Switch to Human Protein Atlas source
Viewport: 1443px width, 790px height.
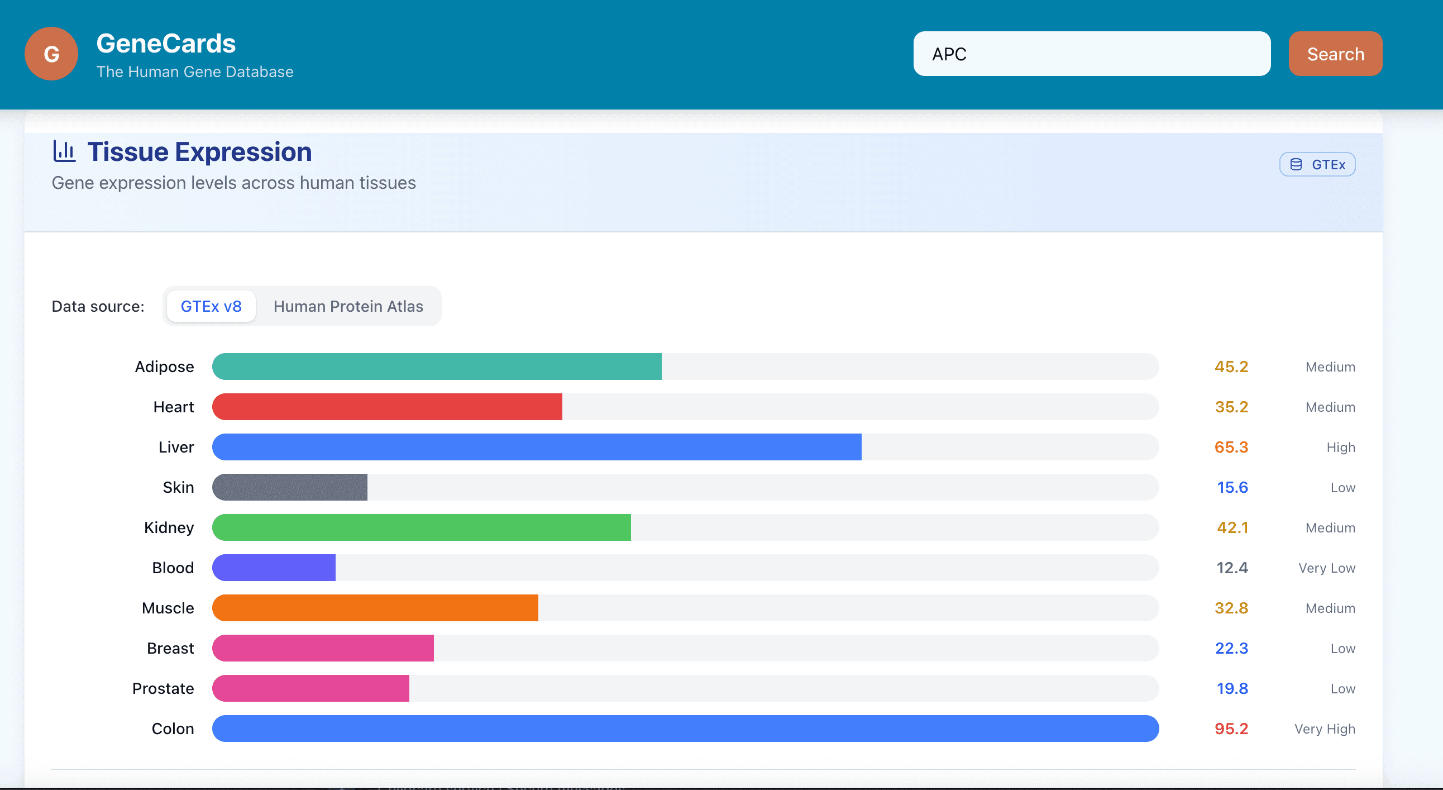pyautogui.click(x=348, y=306)
